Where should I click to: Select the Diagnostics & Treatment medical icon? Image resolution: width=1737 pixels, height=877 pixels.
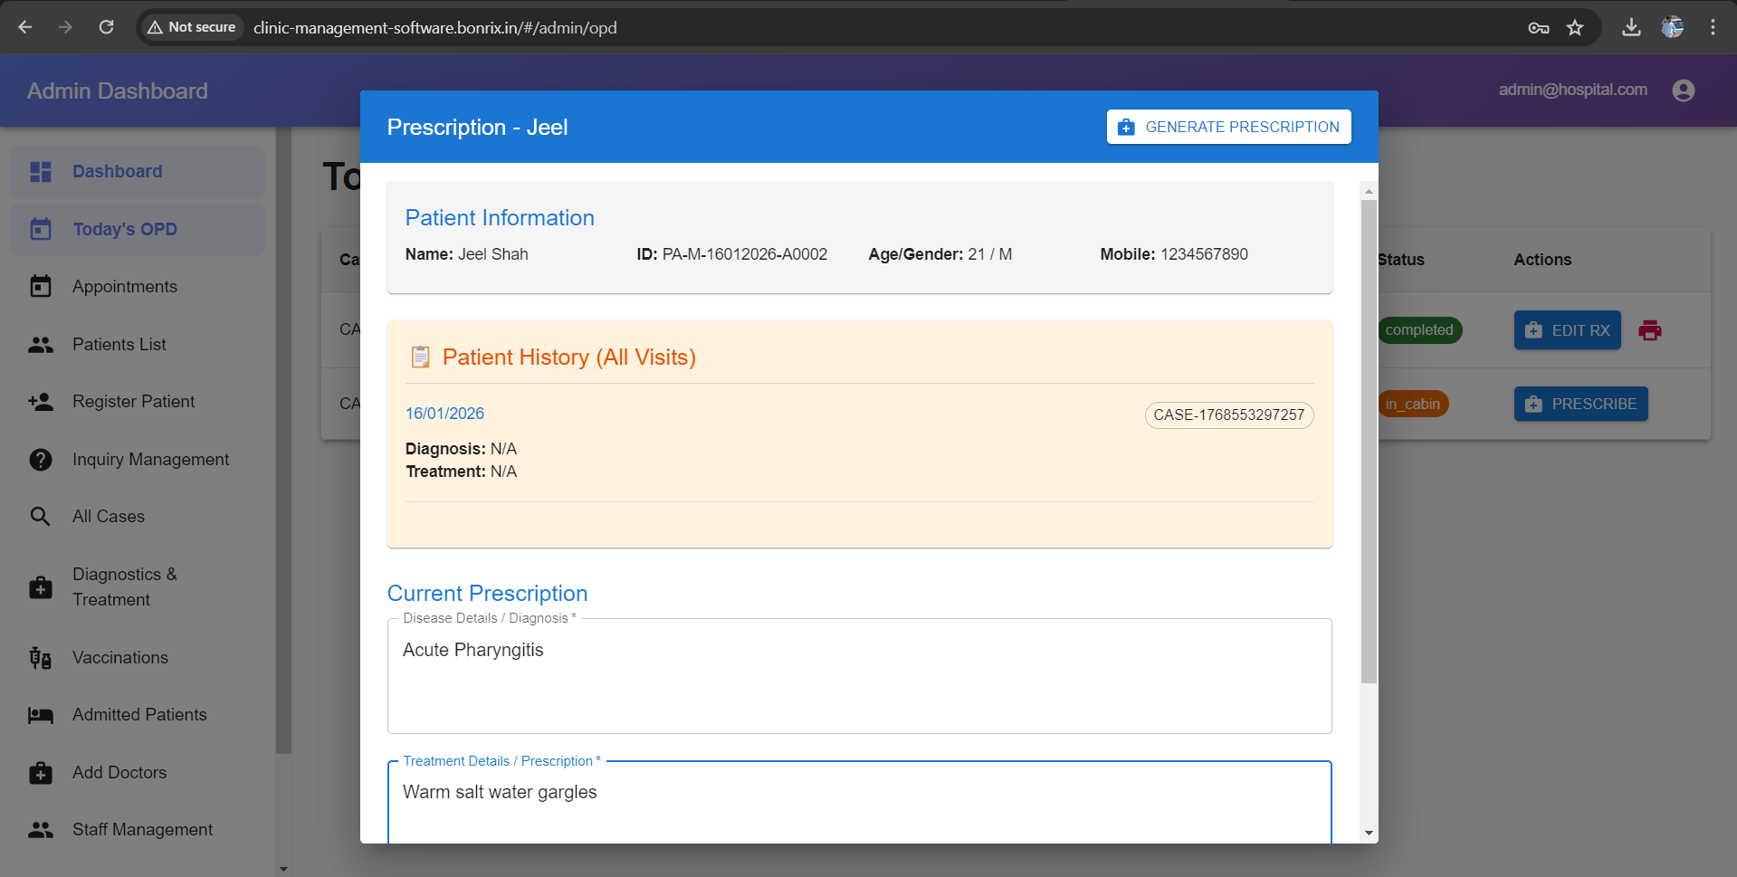pos(41,586)
